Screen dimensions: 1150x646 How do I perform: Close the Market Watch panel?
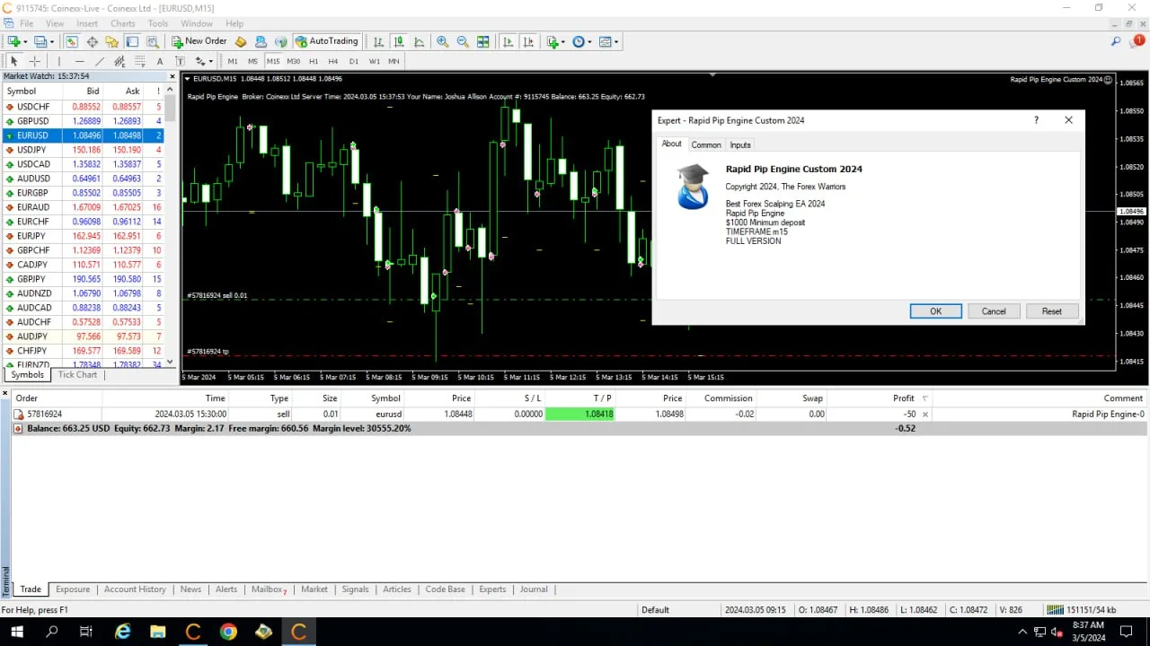point(172,76)
